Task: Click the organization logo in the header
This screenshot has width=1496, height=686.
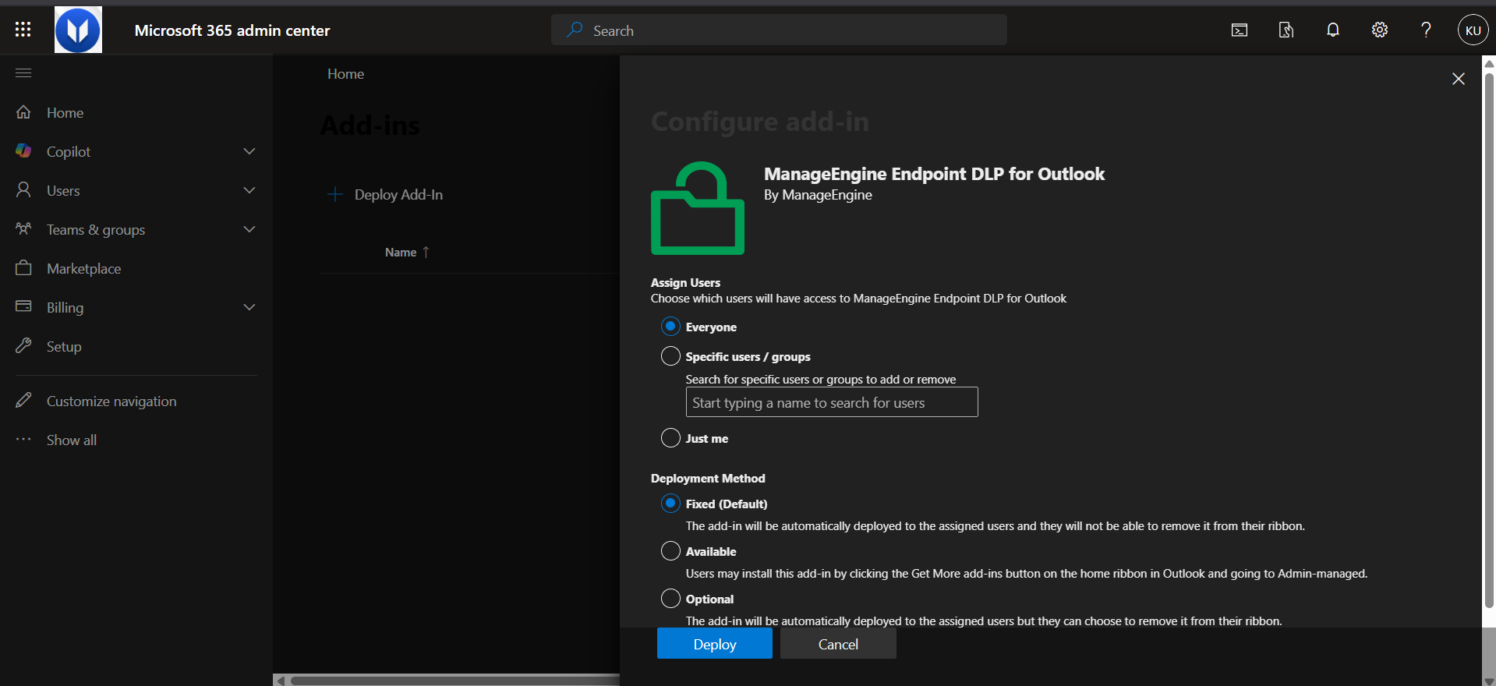Action: pyautogui.click(x=78, y=30)
